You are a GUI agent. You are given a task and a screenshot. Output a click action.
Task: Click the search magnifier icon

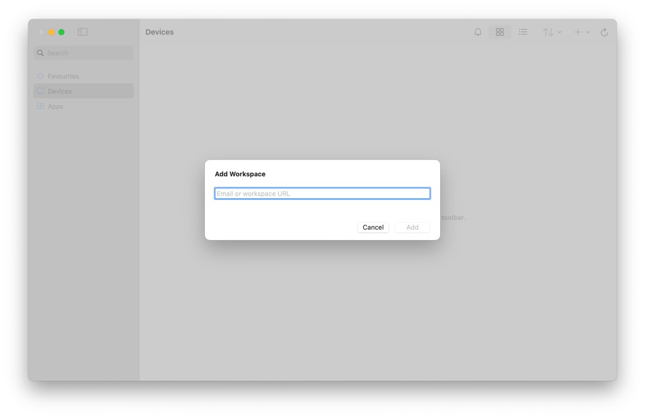point(40,53)
